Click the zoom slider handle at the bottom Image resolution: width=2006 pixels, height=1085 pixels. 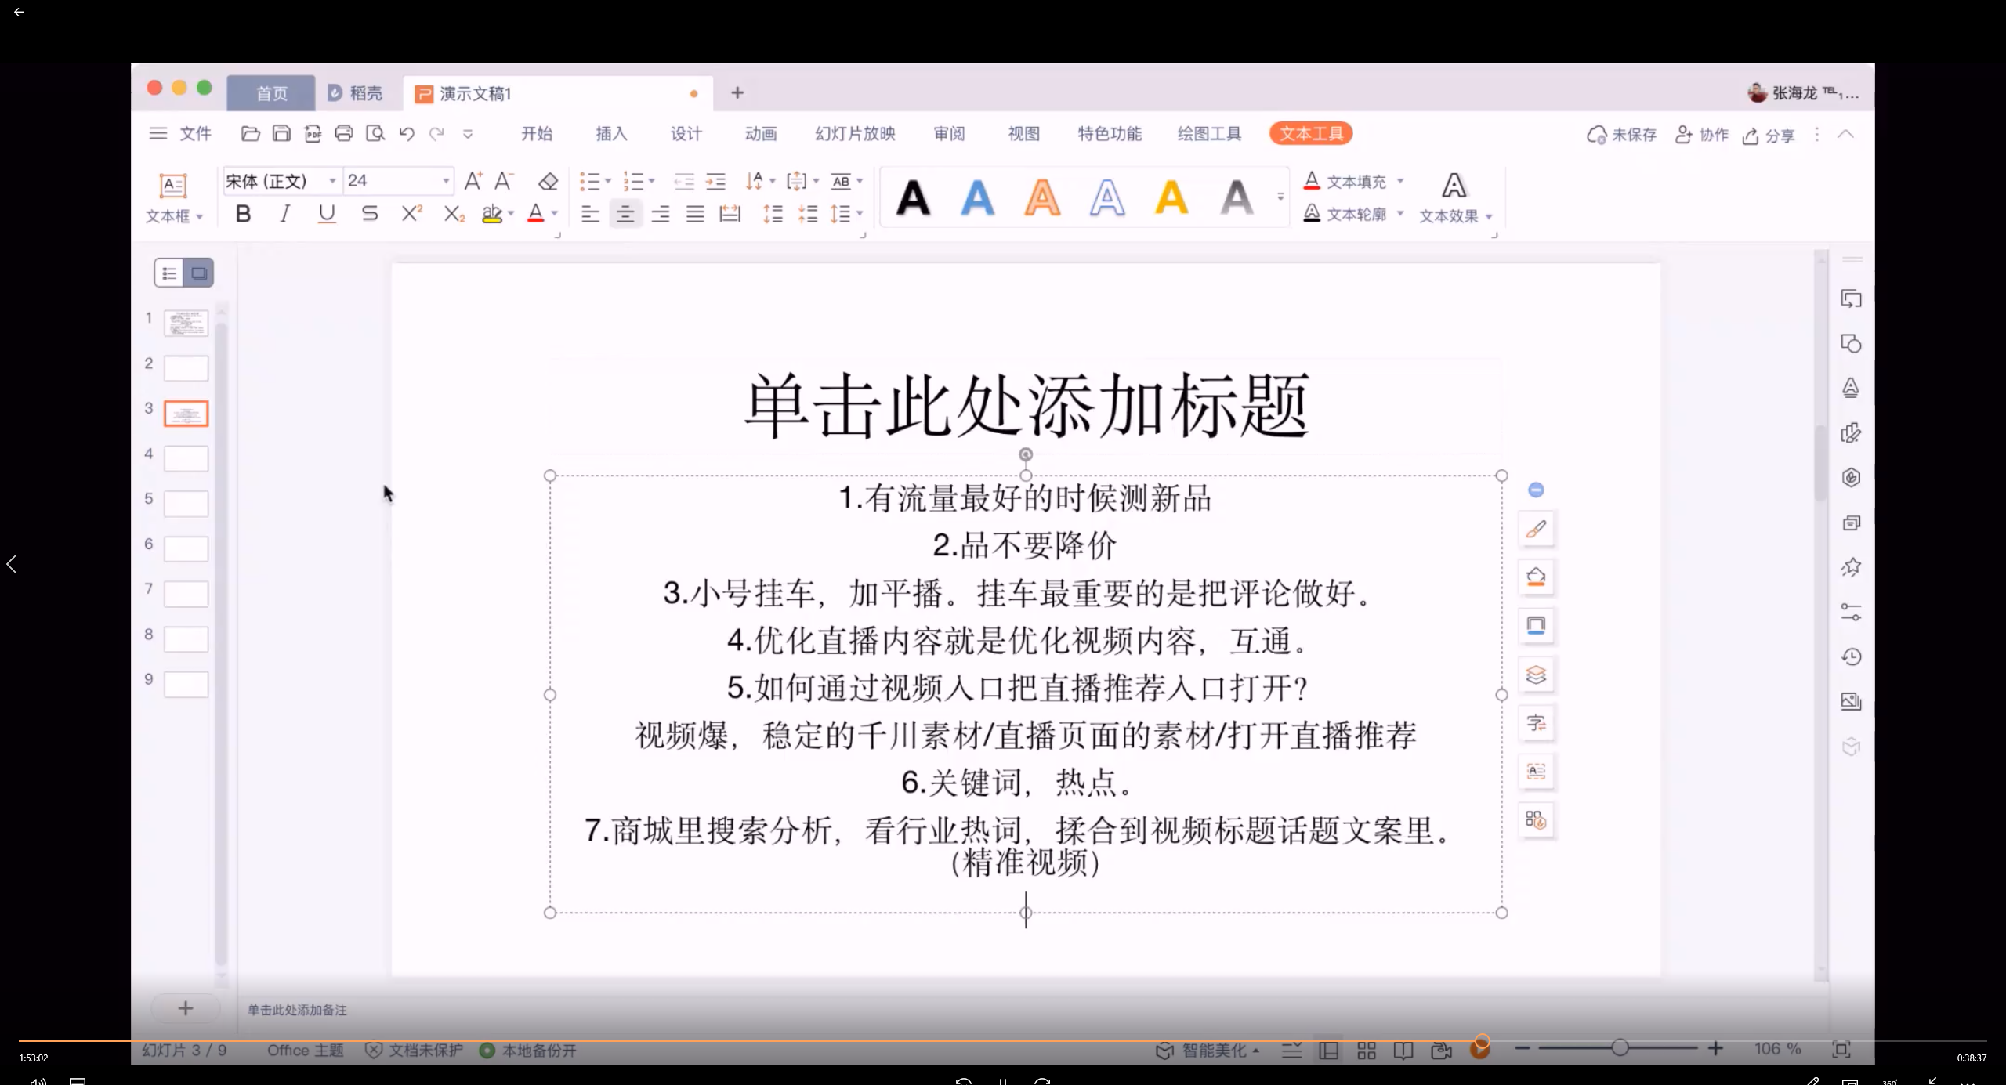coord(1620,1047)
